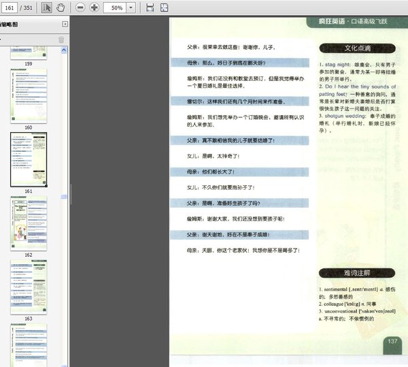The image size is (408, 367).
Task: Open thumbnail panel options menu arrow
Action: pos(1,40)
